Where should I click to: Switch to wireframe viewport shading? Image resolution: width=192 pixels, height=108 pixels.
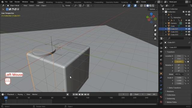click(145, 6)
